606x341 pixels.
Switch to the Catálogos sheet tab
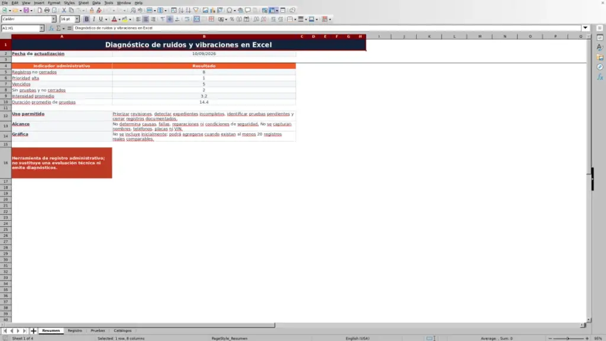click(123, 331)
